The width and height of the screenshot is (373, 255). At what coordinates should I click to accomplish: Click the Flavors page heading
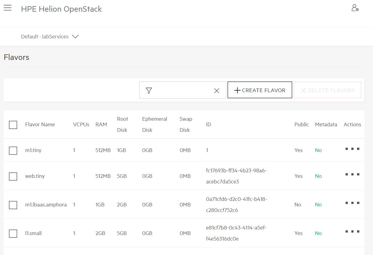[17, 57]
